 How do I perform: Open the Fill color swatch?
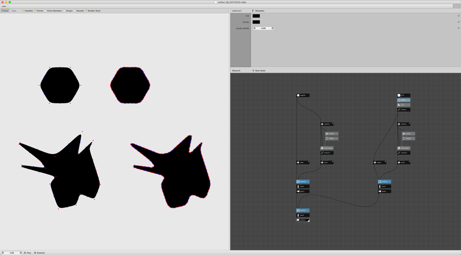[x=256, y=16]
